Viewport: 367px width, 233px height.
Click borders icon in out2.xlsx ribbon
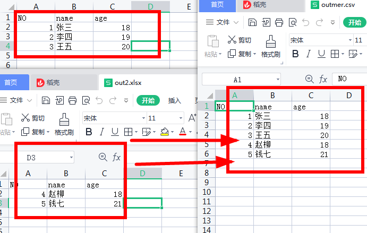[x=128, y=132]
